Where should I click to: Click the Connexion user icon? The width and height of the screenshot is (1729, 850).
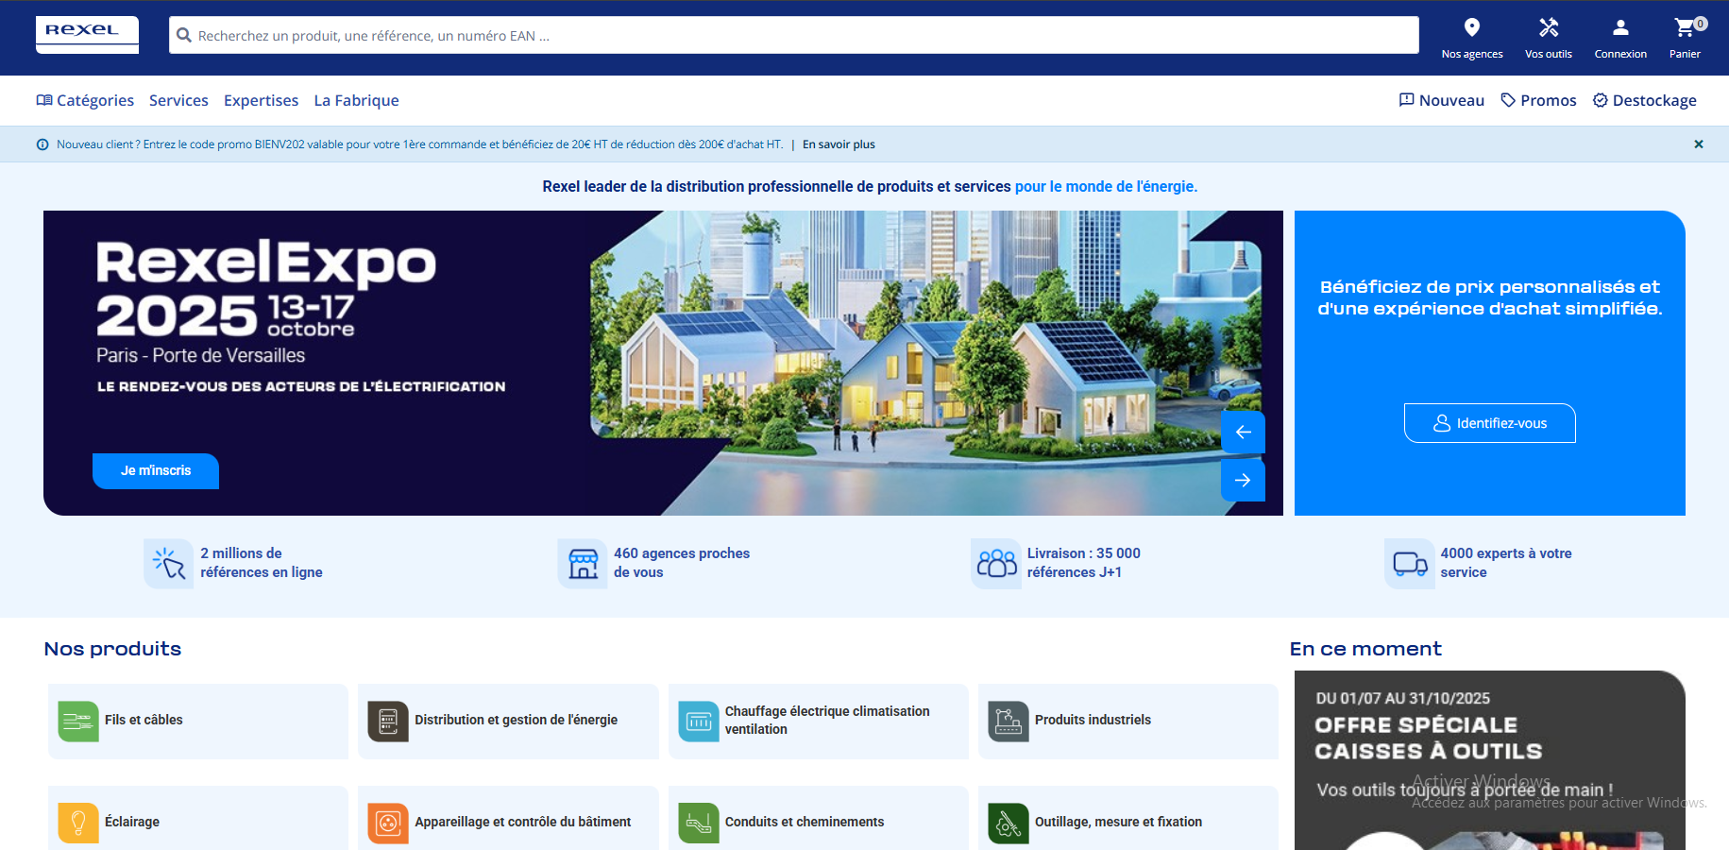click(1619, 28)
